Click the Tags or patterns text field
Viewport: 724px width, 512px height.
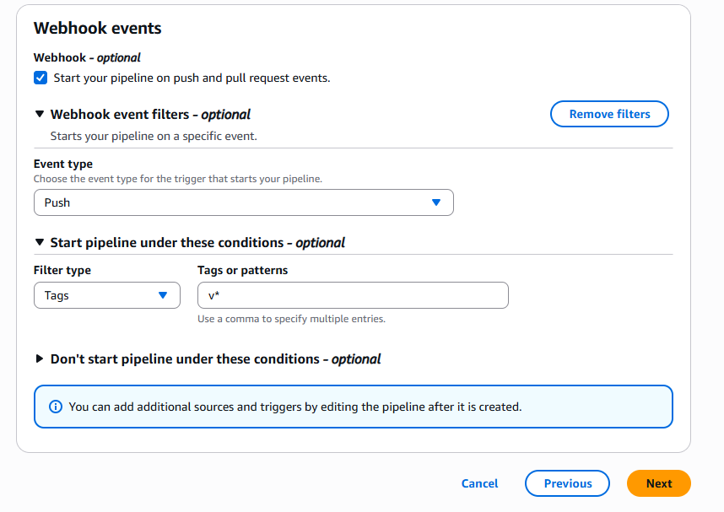353,295
